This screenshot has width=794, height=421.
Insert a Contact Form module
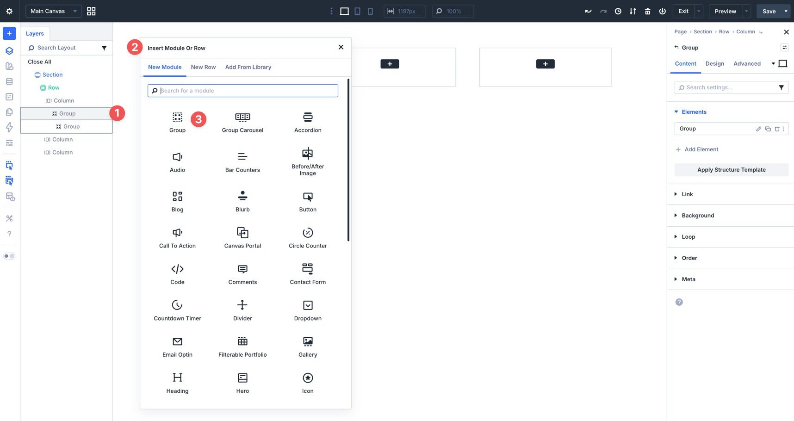pos(307,273)
